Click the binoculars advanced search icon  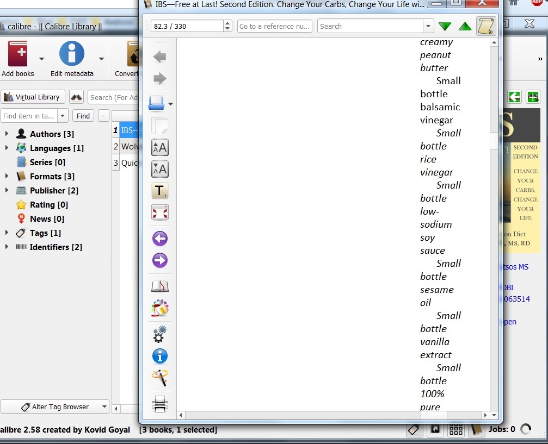(x=76, y=97)
